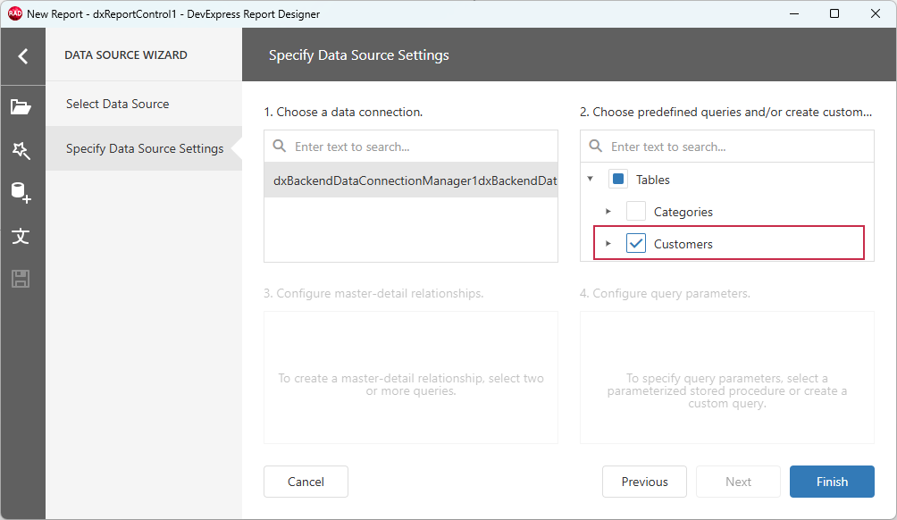Collapse the Tables tree node
The width and height of the screenshot is (897, 520).
tap(591, 179)
